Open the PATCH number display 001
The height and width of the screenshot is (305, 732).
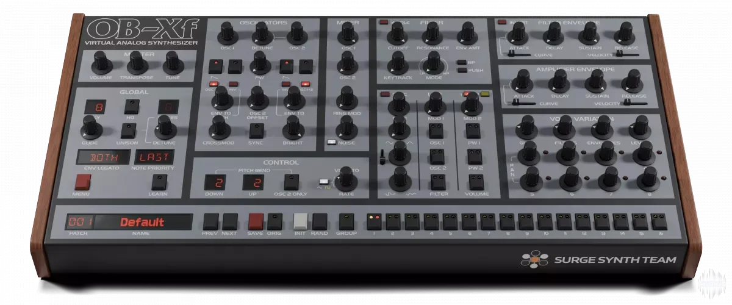(x=78, y=222)
